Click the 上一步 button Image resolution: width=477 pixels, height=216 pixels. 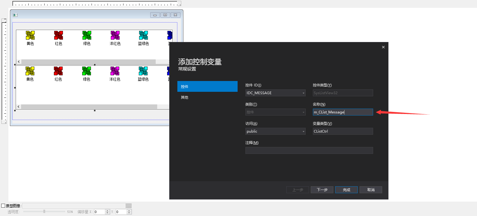coord(298,190)
